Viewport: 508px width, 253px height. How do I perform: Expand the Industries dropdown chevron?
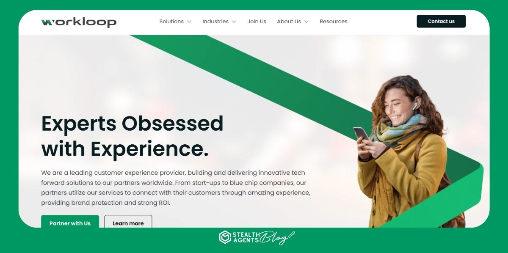234,22
